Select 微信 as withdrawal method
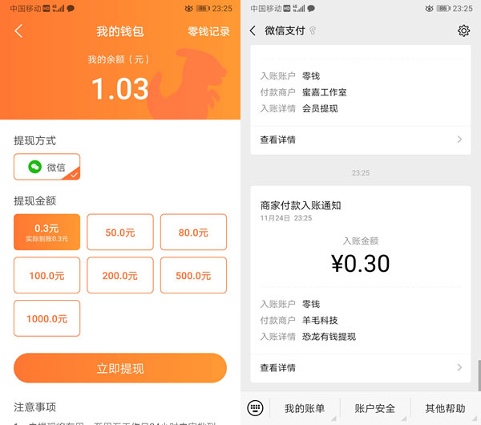 (46, 167)
